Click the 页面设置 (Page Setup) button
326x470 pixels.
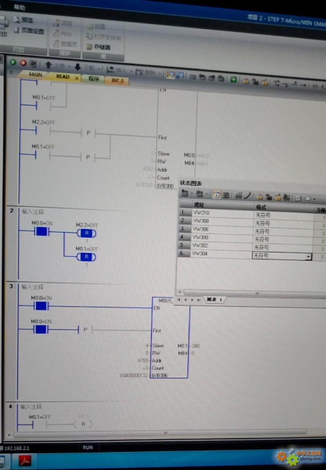29,31
